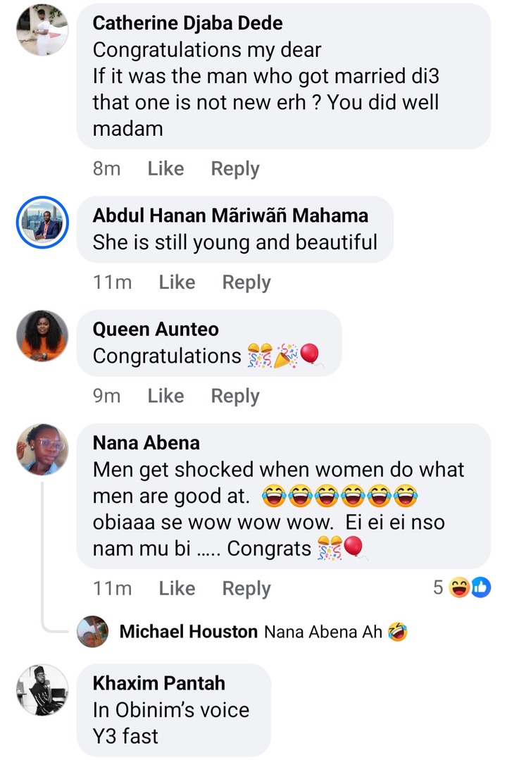Viewport: 507px width, 760px height.
Task: Like Nana Abena's comment
Action: click(x=177, y=588)
